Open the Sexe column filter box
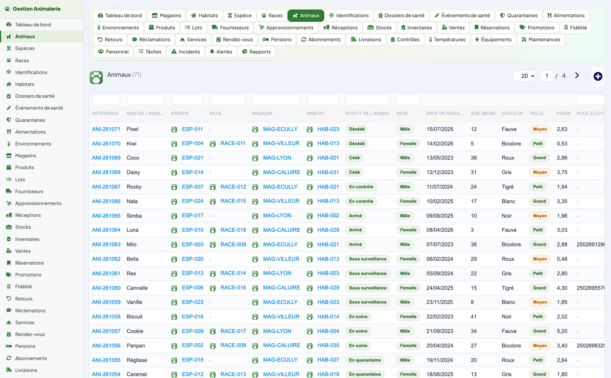The width and height of the screenshot is (611, 378). click(x=408, y=100)
